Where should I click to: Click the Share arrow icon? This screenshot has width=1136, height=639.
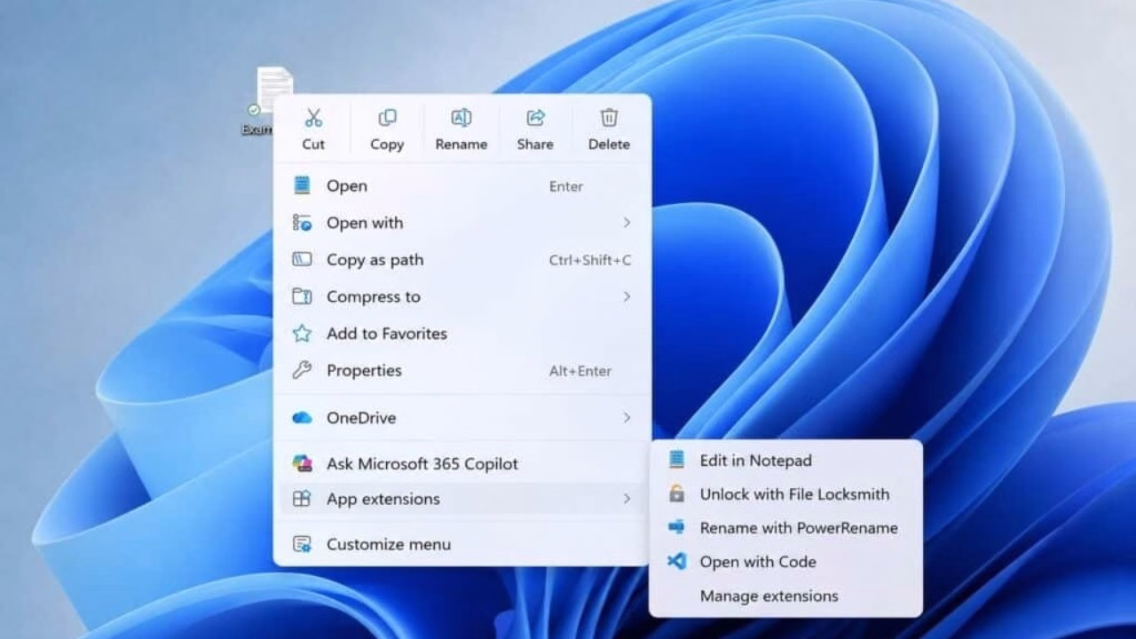535,118
